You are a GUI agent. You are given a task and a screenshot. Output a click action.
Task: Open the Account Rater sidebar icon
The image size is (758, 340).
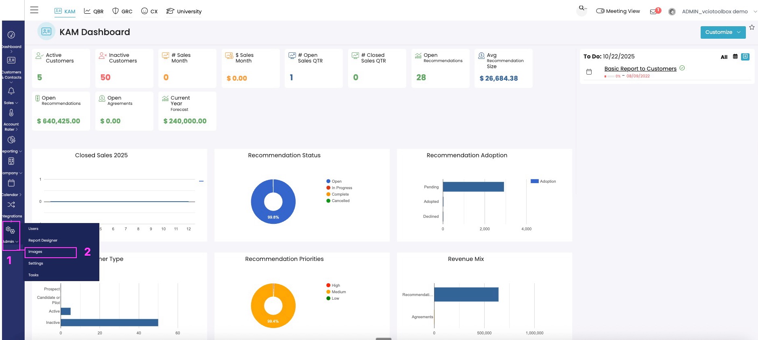pyautogui.click(x=11, y=113)
